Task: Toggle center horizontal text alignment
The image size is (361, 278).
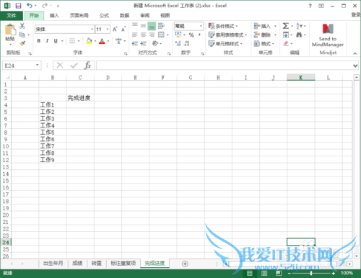Action: pos(144,35)
